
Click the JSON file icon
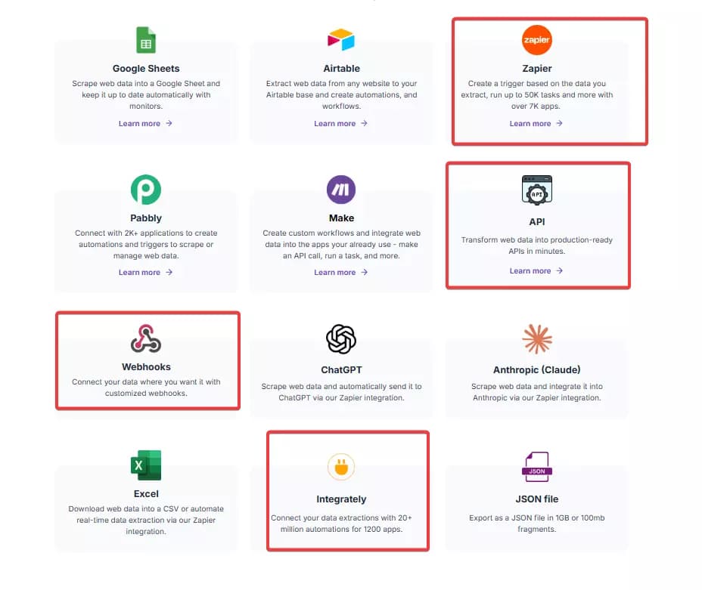pos(536,465)
